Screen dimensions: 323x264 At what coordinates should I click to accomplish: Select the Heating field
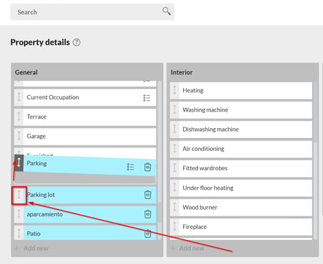[241, 90]
